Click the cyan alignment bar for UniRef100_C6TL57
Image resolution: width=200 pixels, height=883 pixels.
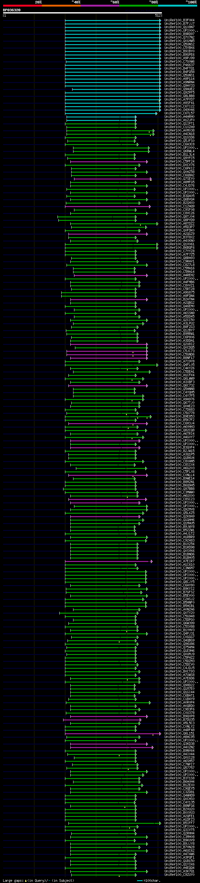click(x=111, y=113)
